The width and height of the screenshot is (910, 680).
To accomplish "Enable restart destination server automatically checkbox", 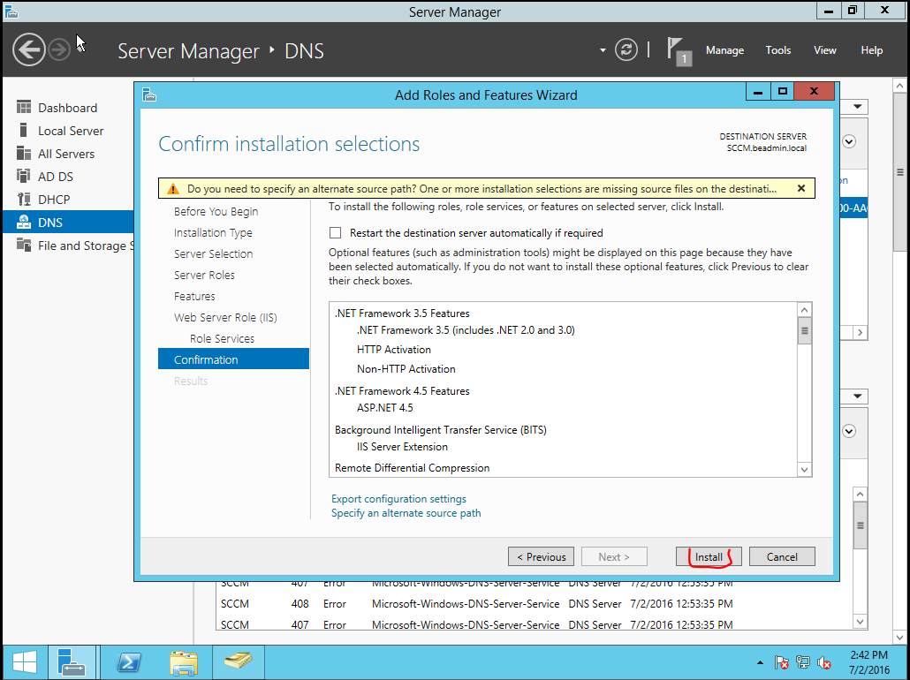I will 336,233.
